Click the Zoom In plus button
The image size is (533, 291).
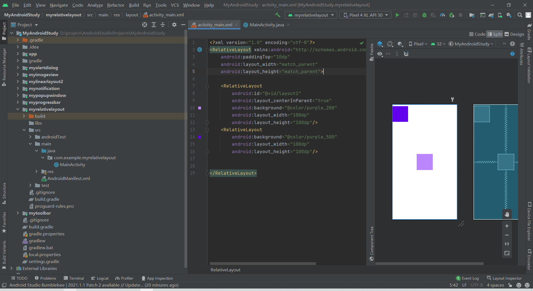(507, 226)
